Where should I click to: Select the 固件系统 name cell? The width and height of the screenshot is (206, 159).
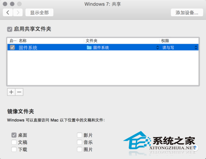pos(28,48)
